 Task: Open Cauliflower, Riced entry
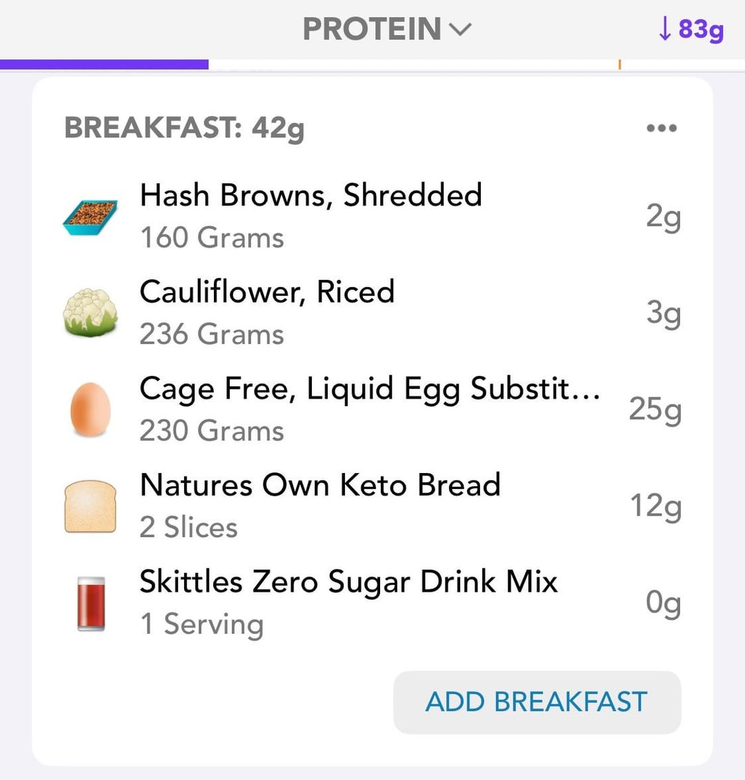pos(372,312)
